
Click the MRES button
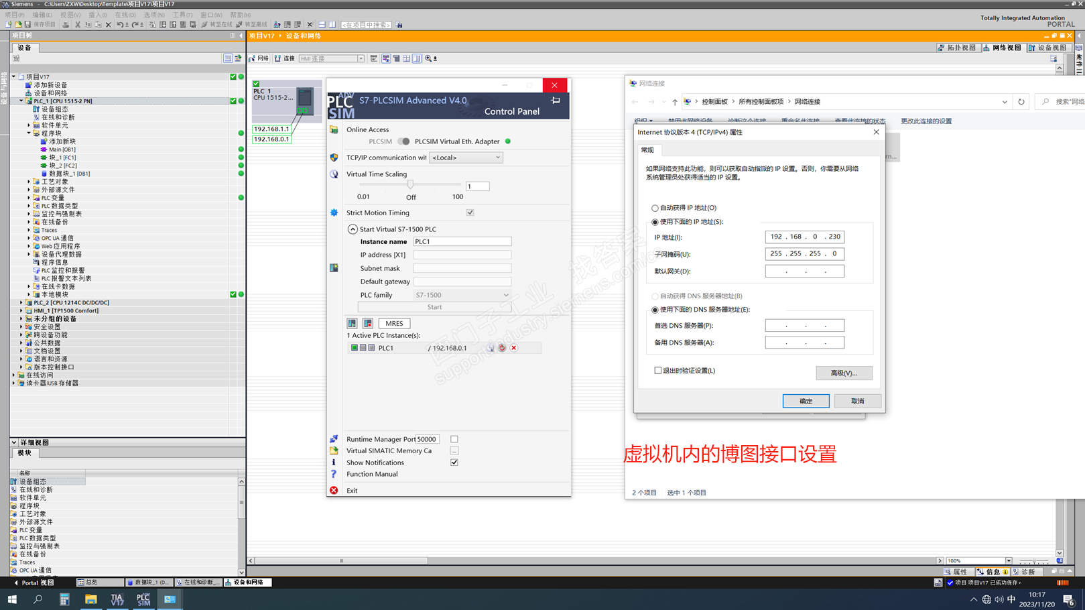(394, 323)
